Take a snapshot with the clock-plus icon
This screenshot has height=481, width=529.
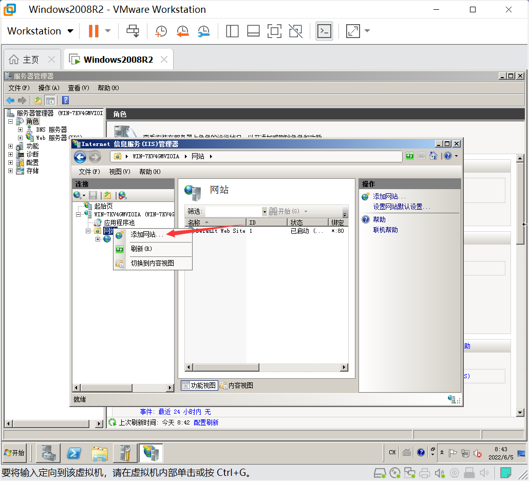click(161, 31)
